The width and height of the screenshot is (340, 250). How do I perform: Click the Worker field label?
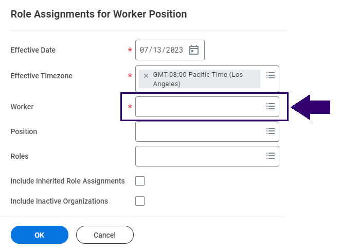pyautogui.click(x=22, y=107)
